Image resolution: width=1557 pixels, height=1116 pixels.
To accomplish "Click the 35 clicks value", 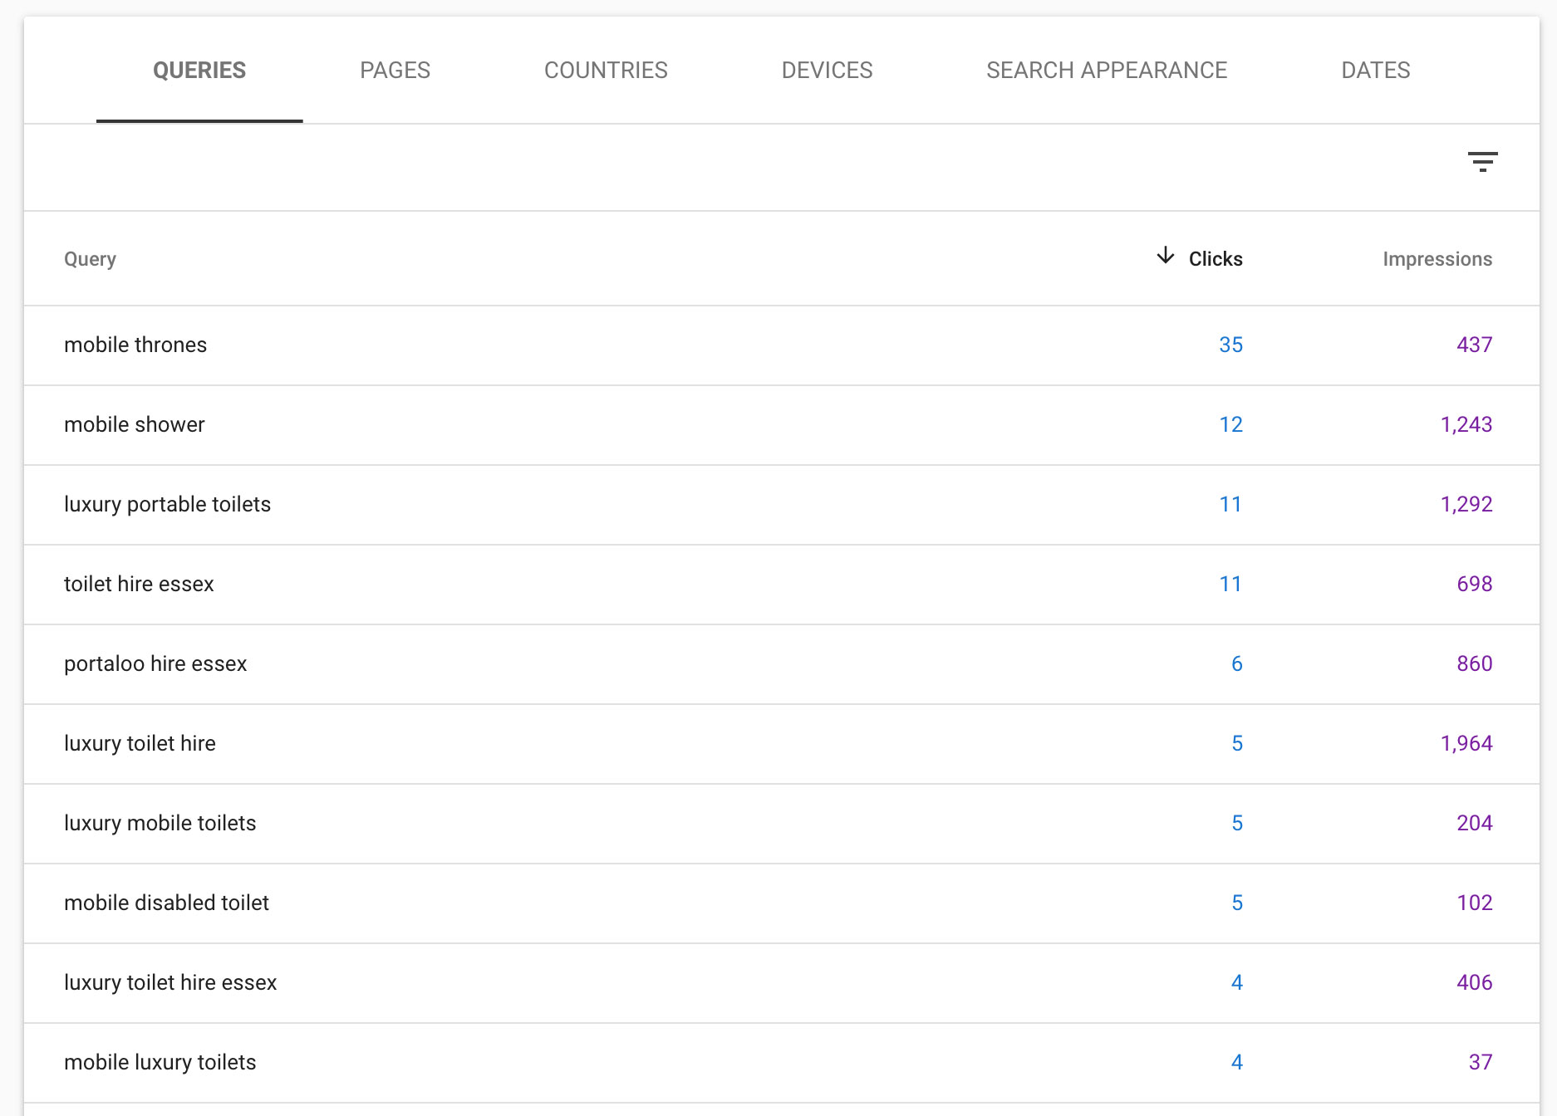I will click(x=1230, y=345).
